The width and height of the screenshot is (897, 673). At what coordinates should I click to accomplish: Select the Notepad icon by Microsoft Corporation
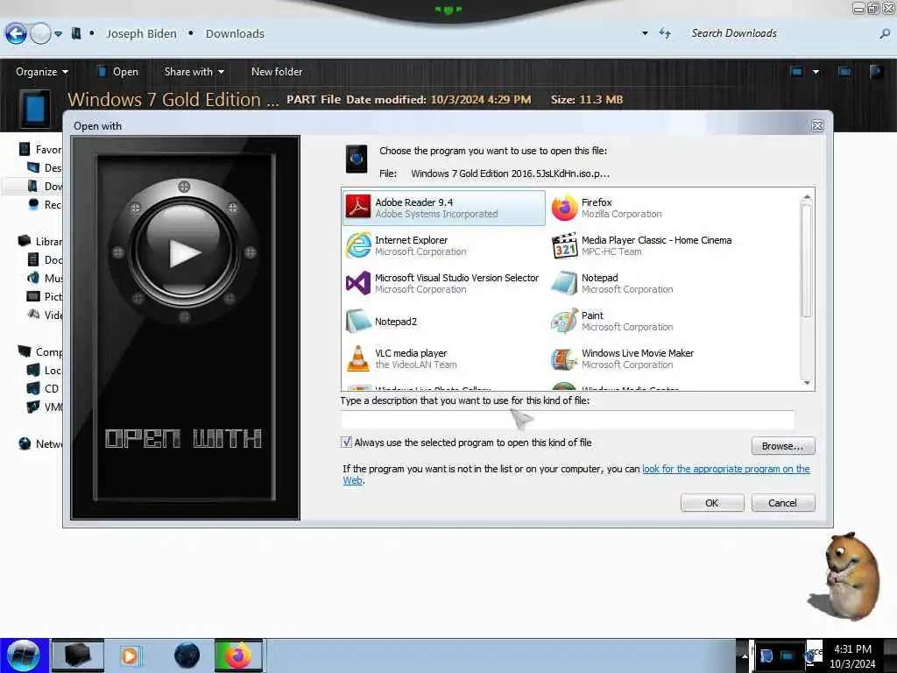[x=564, y=283]
